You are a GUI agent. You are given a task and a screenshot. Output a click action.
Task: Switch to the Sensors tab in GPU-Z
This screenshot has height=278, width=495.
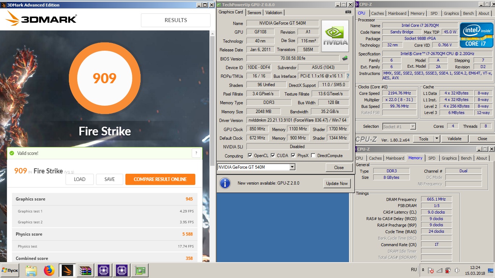click(x=254, y=12)
